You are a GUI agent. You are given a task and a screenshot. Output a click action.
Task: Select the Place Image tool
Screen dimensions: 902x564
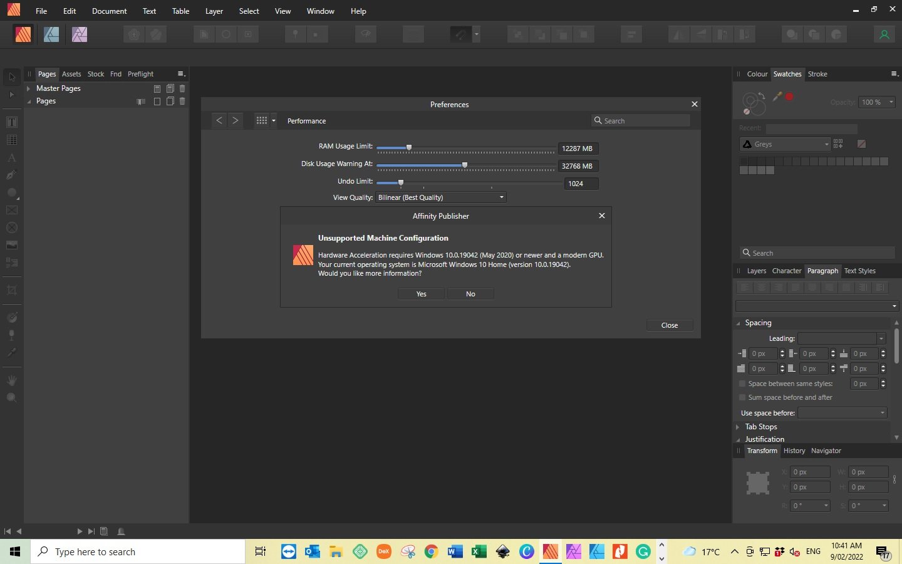pyautogui.click(x=11, y=245)
